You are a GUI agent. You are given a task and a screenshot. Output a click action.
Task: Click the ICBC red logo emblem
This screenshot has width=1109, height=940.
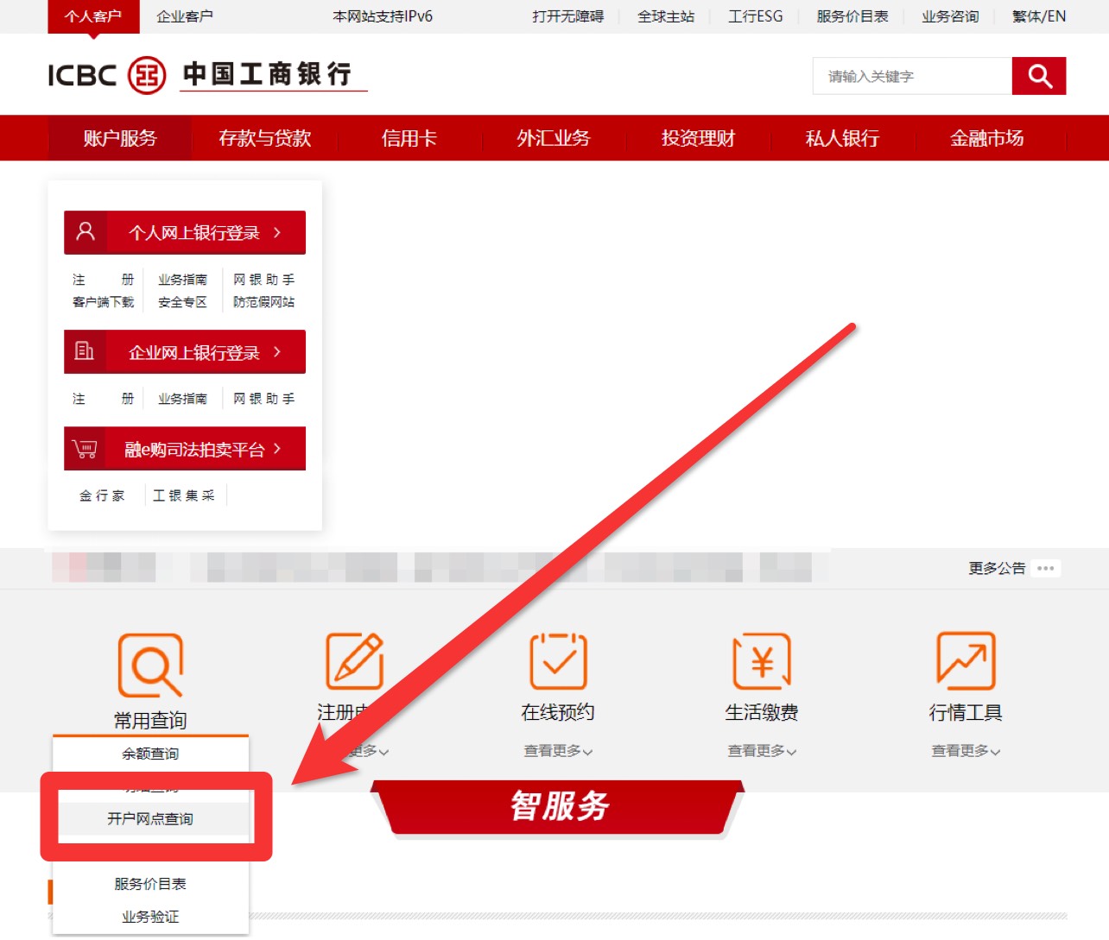tap(145, 74)
